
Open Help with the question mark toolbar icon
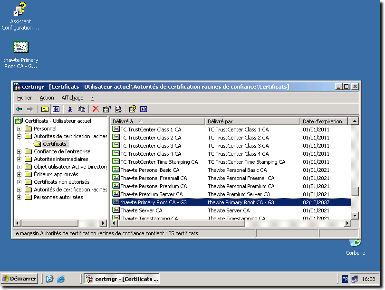[132, 109]
